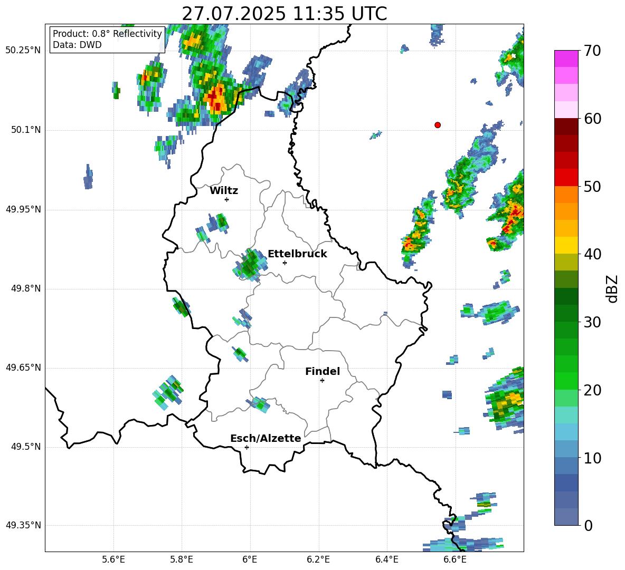Click the longitude label 6.6°E
The height and width of the screenshot is (570, 625).
point(455,559)
